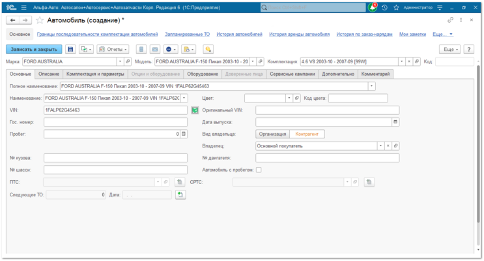Image resolution: width=484 pixels, height=261 pixels.
Task: Open Мои заметки link
Action: 412,35
